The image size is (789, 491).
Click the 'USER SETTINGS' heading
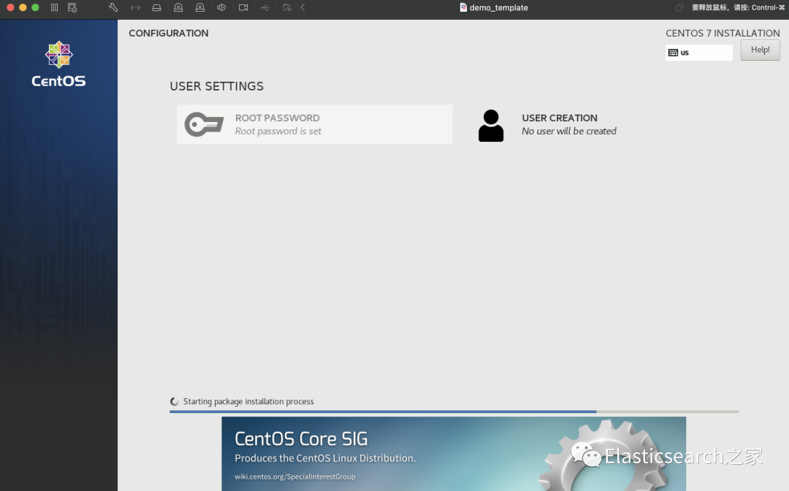pos(216,86)
